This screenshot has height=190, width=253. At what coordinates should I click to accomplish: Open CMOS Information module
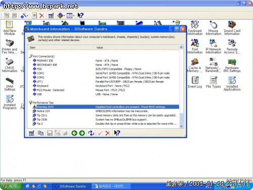point(10,65)
